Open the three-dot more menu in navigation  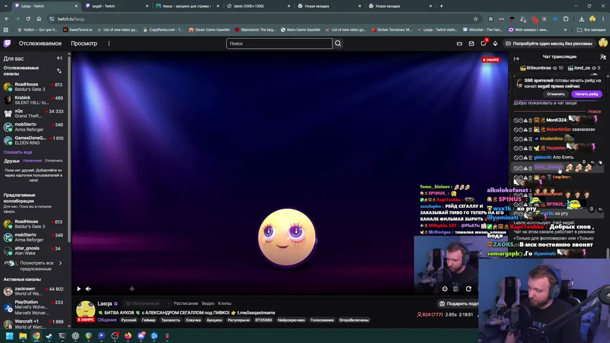tap(109, 43)
